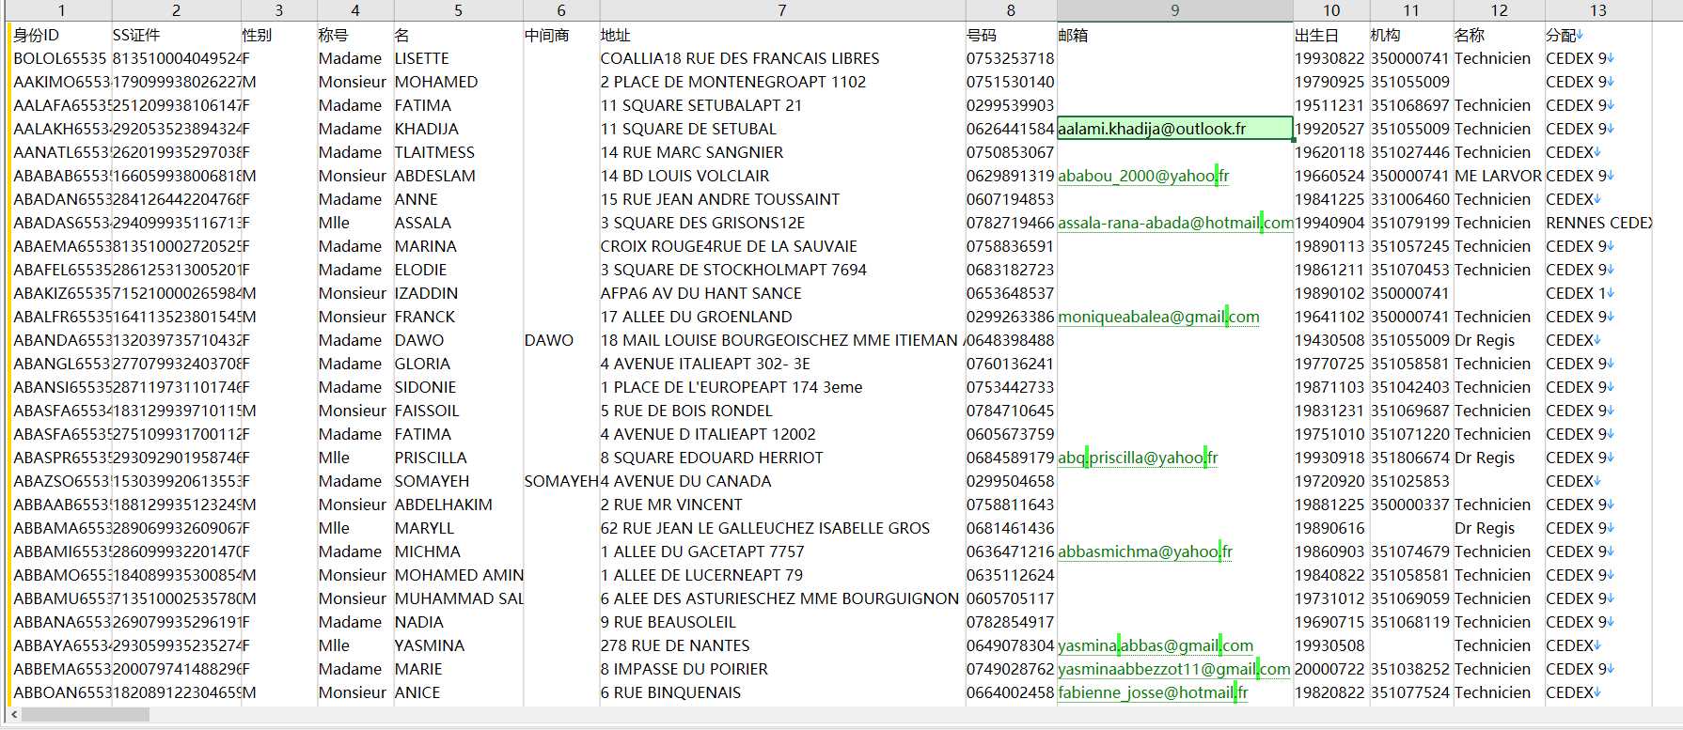Select birth date cell 19790925
The width and height of the screenshot is (1683, 730).
(1329, 82)
